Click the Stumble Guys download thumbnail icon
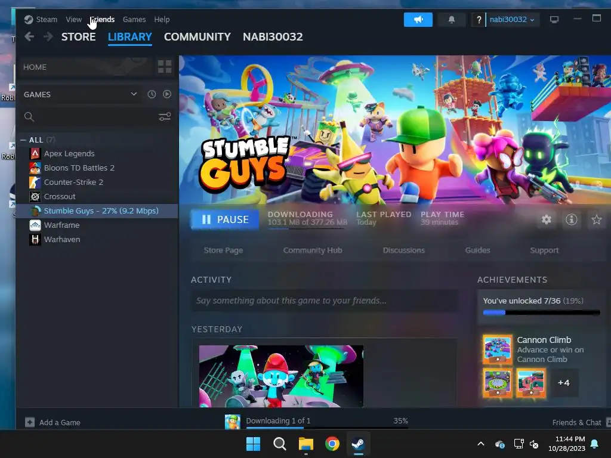Viewport: 611px width, 458px height. pyautogui.click(x=233, y=422)
